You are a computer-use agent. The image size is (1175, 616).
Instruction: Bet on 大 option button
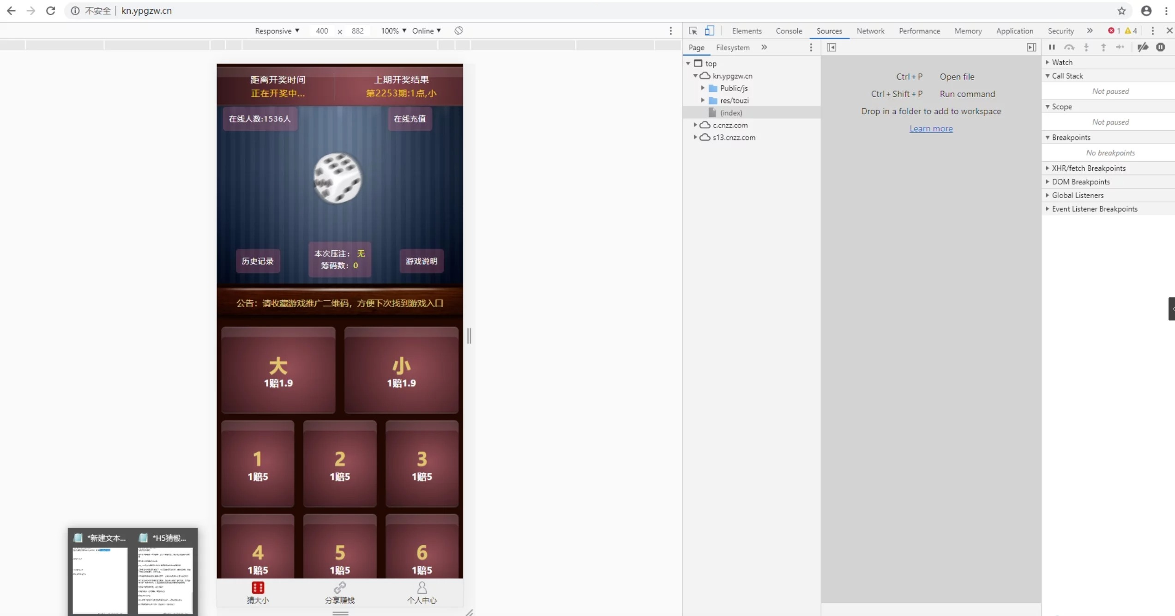(x=278, y=370)
